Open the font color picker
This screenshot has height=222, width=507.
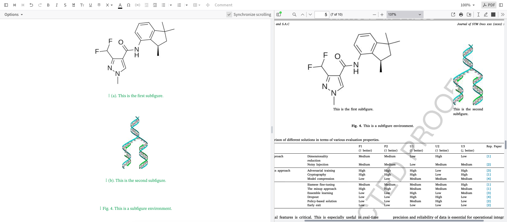click(120, 5)
